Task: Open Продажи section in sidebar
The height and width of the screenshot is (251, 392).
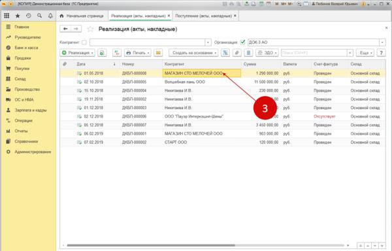Action: [x=23, y=58]
